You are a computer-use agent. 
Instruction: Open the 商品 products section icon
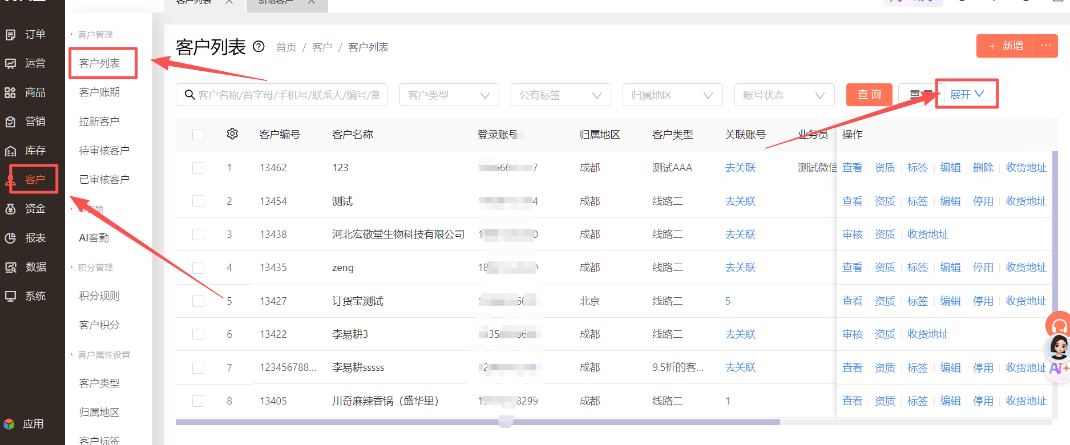pyautogui.click(x=10, y=92)
